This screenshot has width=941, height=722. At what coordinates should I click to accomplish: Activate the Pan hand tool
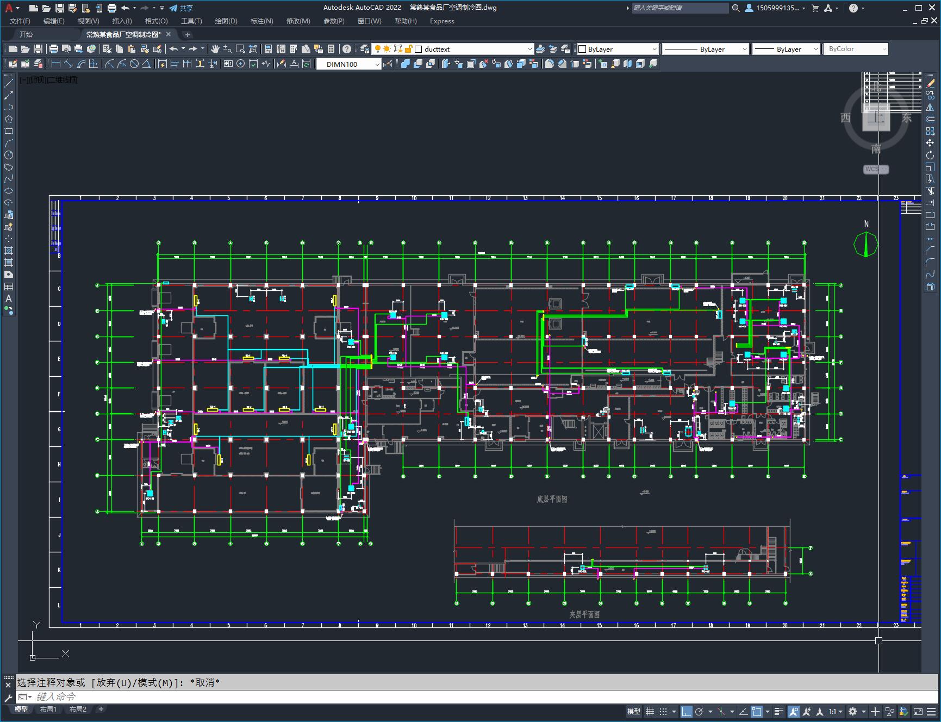point(215,49)
